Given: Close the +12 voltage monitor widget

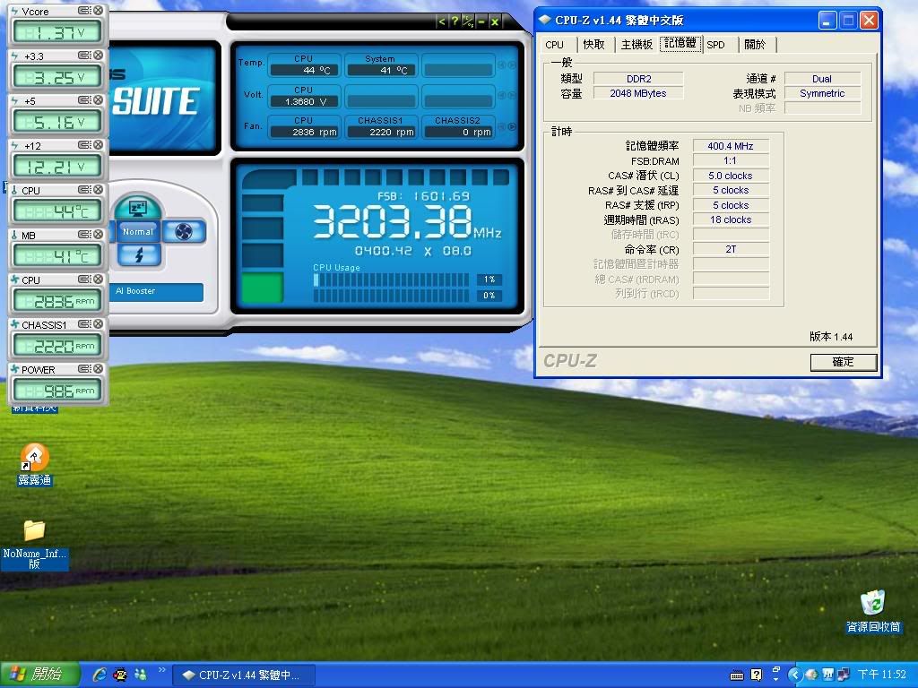Looking at the screenshot, I should [98, 144].
